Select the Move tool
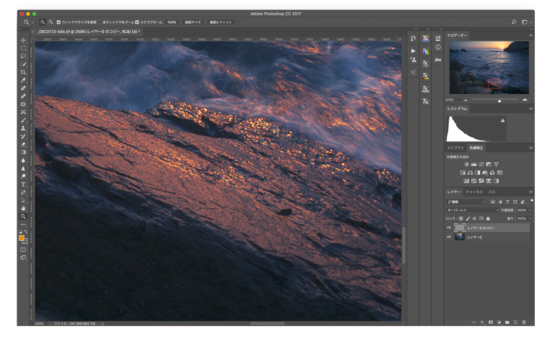 [x=23, y=40]
